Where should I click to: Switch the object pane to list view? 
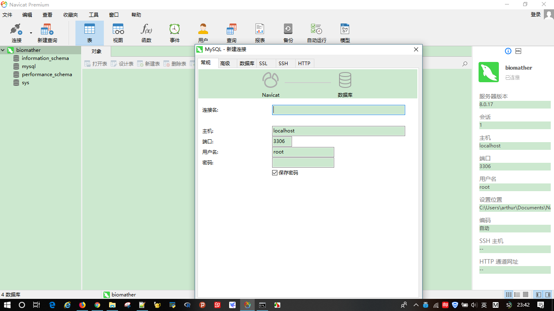point(509,294)
